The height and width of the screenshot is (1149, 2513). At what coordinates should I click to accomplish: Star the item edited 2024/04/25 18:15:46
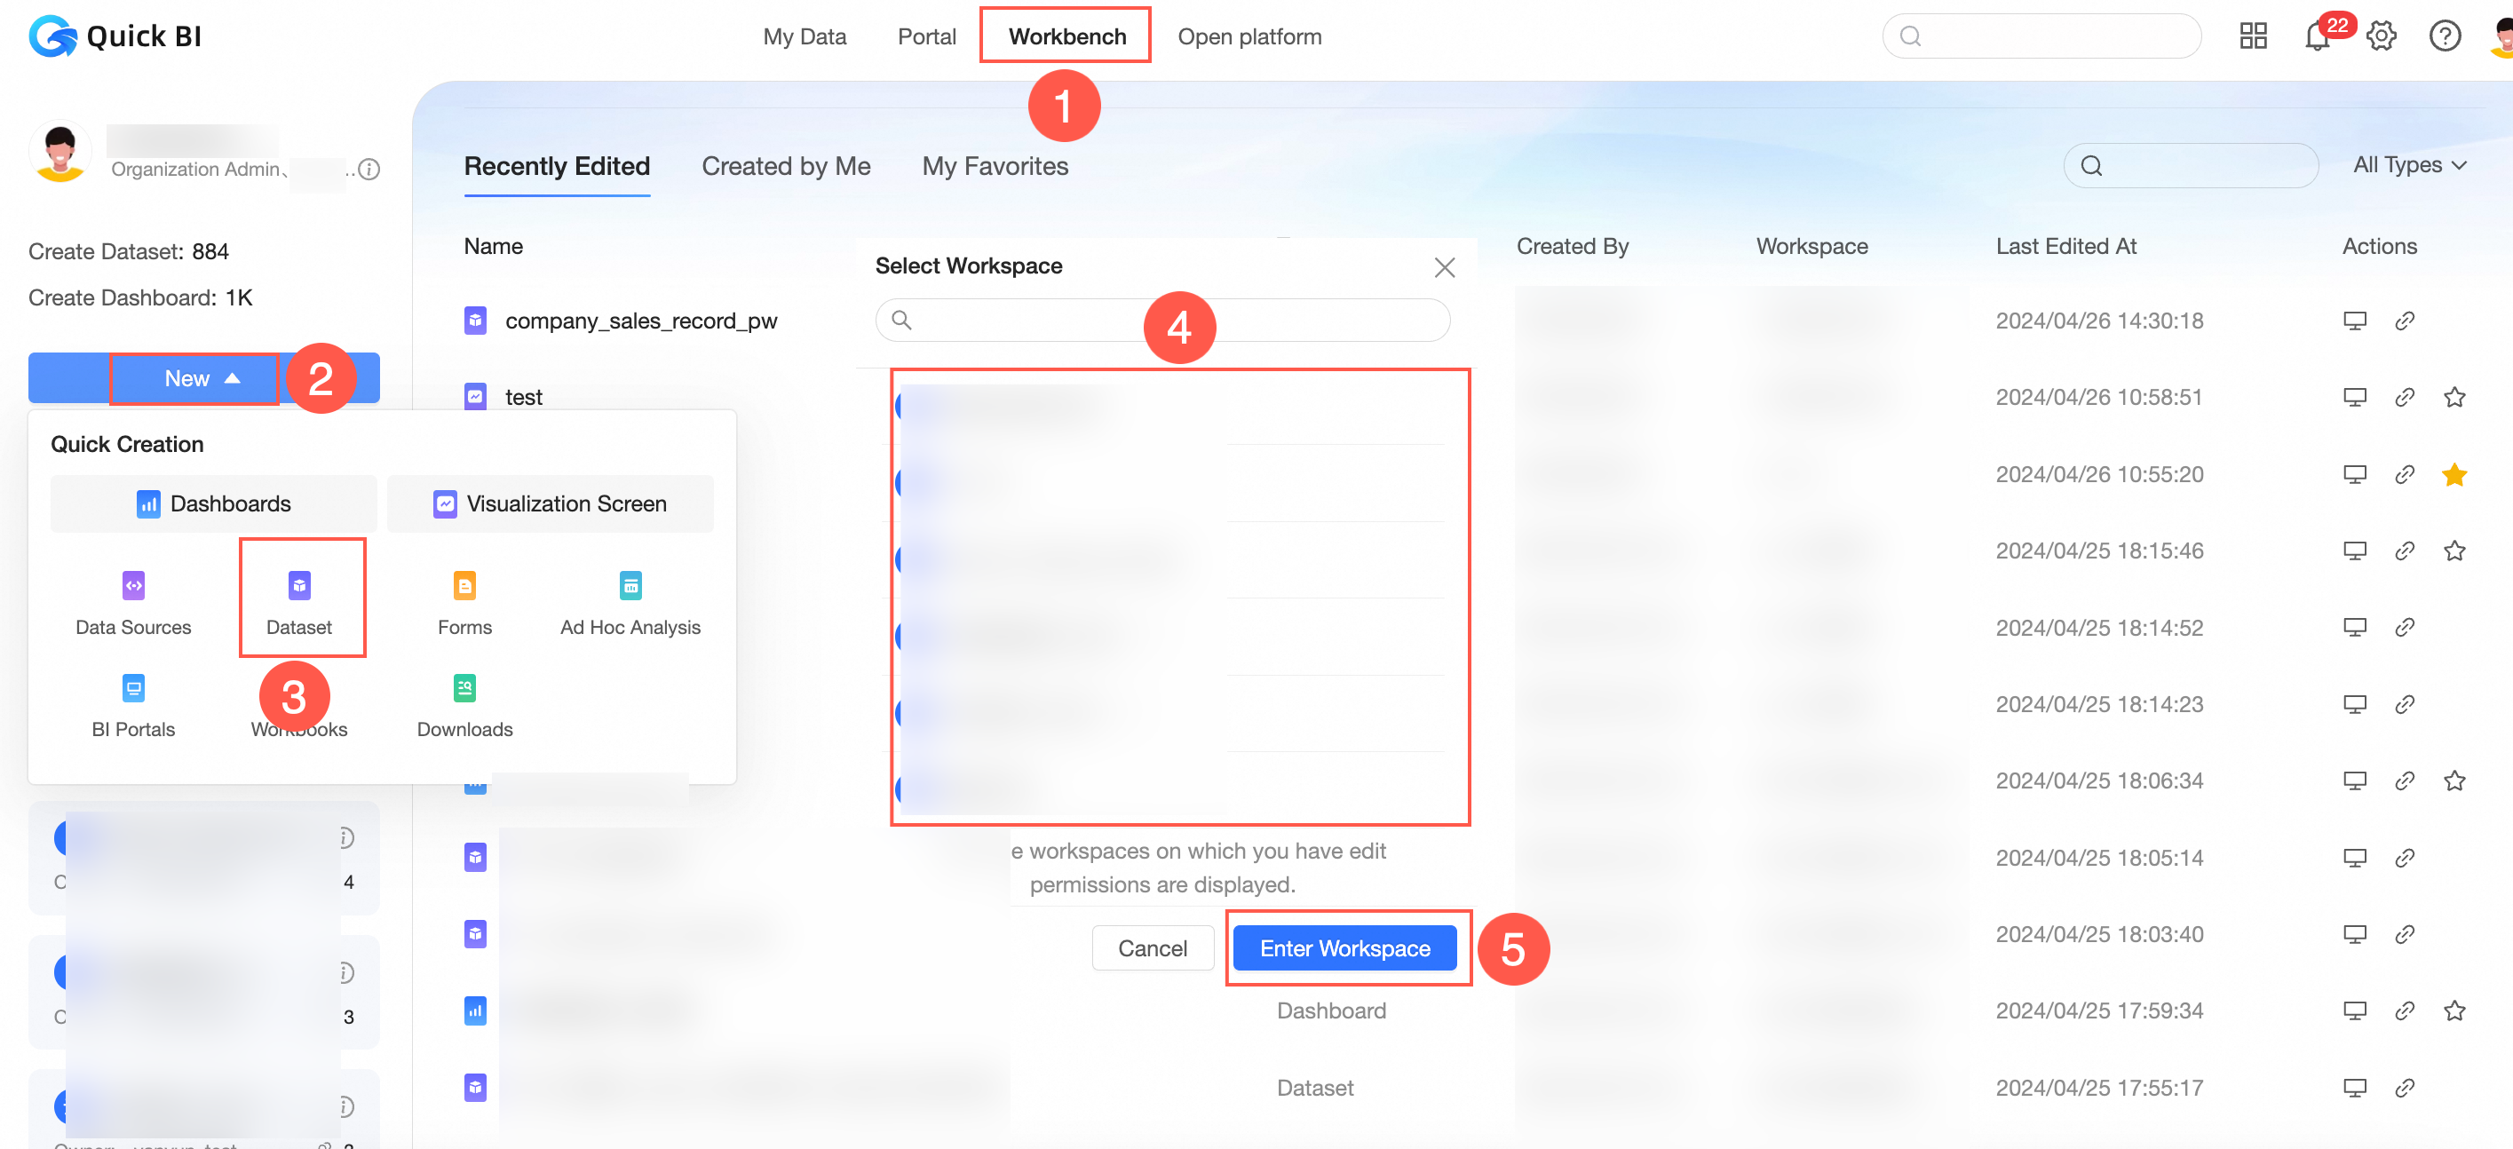pos(2454,551)
